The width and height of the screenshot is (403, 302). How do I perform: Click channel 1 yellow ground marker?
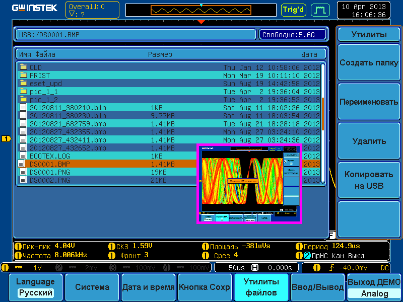(6, 138)
